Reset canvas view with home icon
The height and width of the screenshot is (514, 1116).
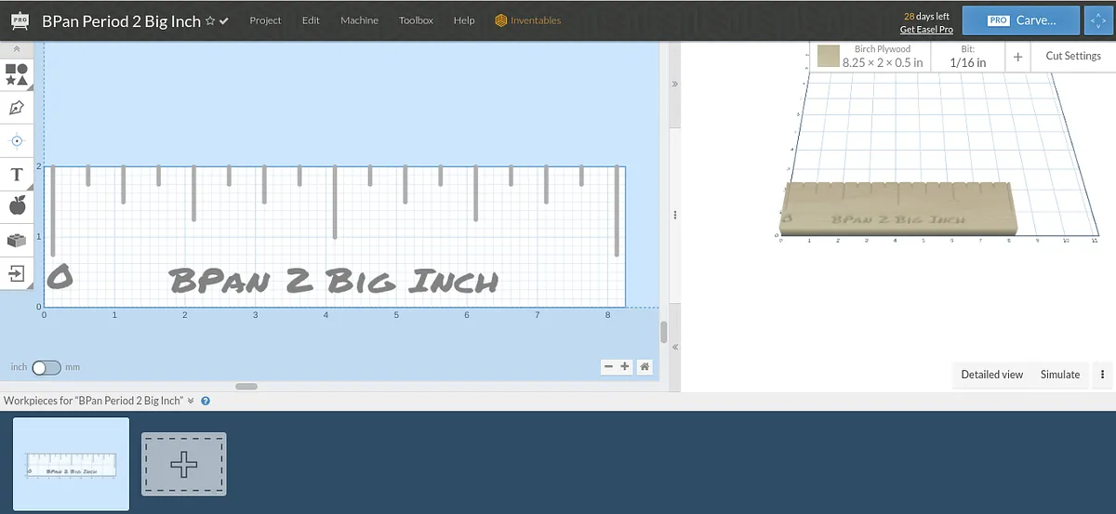tap(644, 366)
